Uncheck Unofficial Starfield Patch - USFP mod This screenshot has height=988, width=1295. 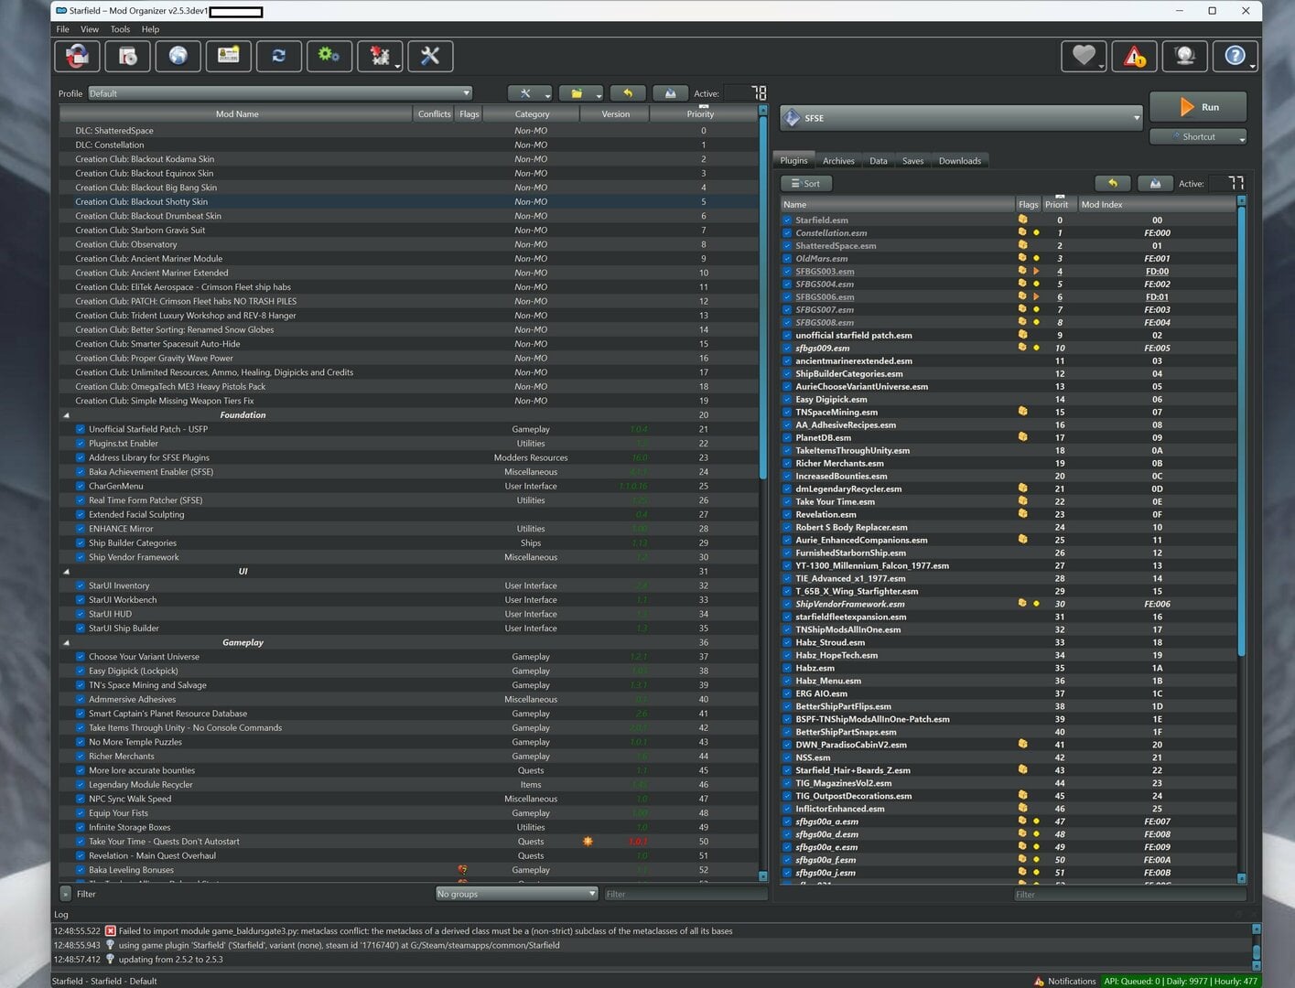point(81,429)
